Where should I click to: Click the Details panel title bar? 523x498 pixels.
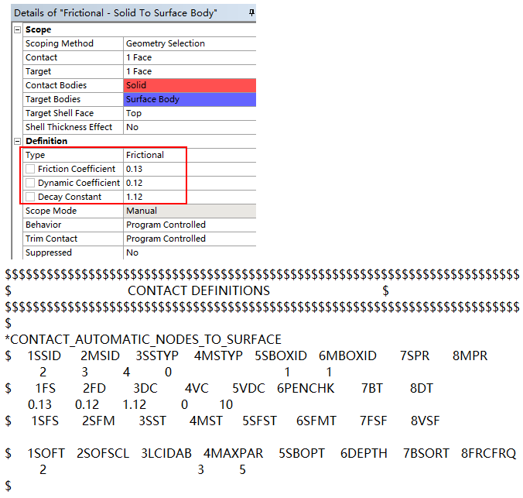(133, 12)
